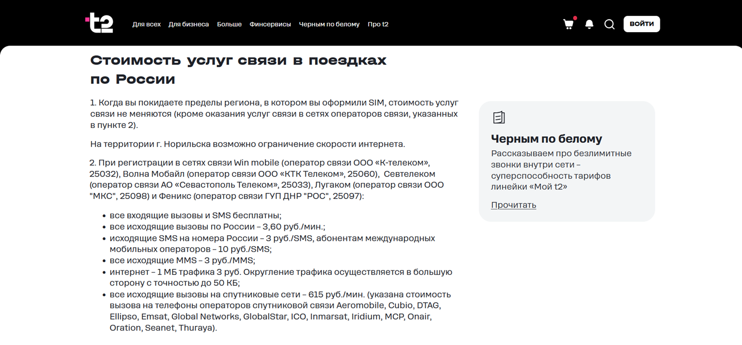
Task: Open the shopping cart icon
Action: pos(569,24)
